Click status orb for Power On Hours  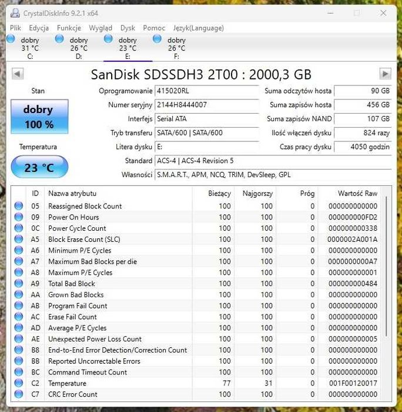coord(19,217)
